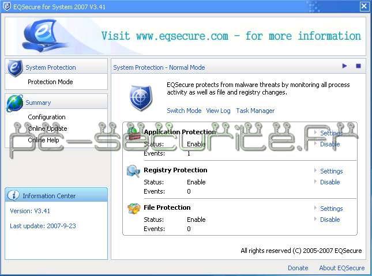Click the Switch Mode link
372x276 pixels.
(x=184, y=111)
